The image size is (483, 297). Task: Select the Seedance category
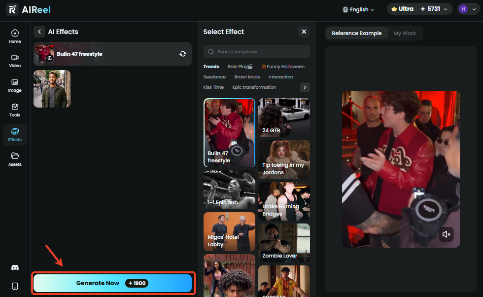(214, 77)
